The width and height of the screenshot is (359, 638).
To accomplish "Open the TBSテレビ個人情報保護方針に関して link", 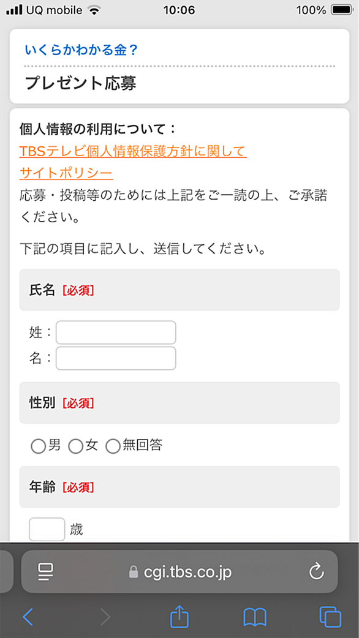I will pyautogui.click(x=133, y=151).
